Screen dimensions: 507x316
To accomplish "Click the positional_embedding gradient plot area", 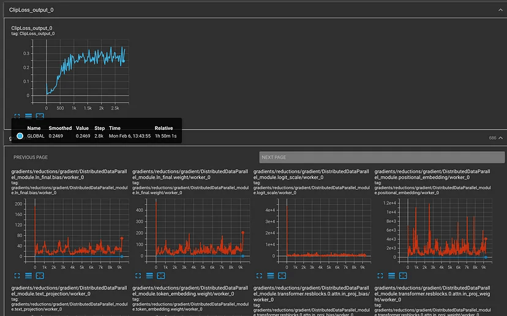I will coord(445,230).
